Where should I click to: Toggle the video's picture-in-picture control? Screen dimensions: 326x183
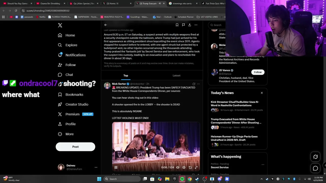click(190, 167)
